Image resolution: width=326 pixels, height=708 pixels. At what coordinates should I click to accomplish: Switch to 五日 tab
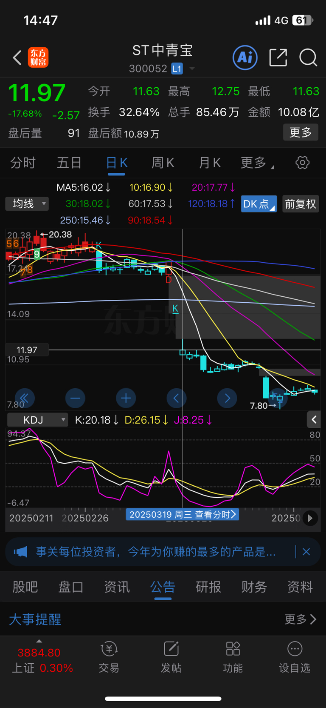[x=69, y=163]
